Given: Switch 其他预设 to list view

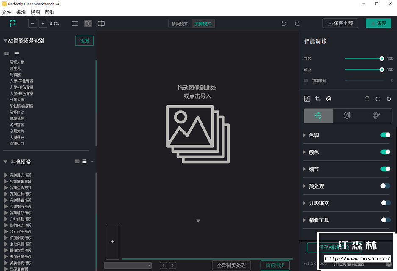Looking at the screenshot, I should tap(84, 161).
